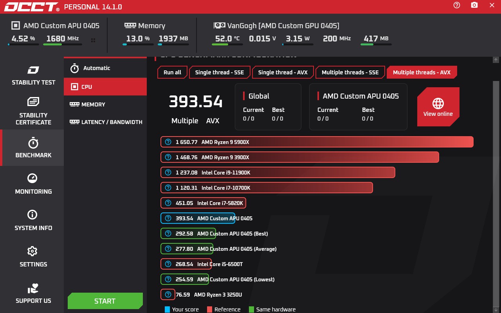The width and height of the screenshot is (501, 313).
Task: Click the green START button
Action: (x=105, y=301)
